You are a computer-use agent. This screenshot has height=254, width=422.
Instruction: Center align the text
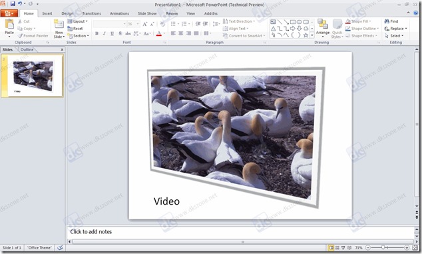181,33
